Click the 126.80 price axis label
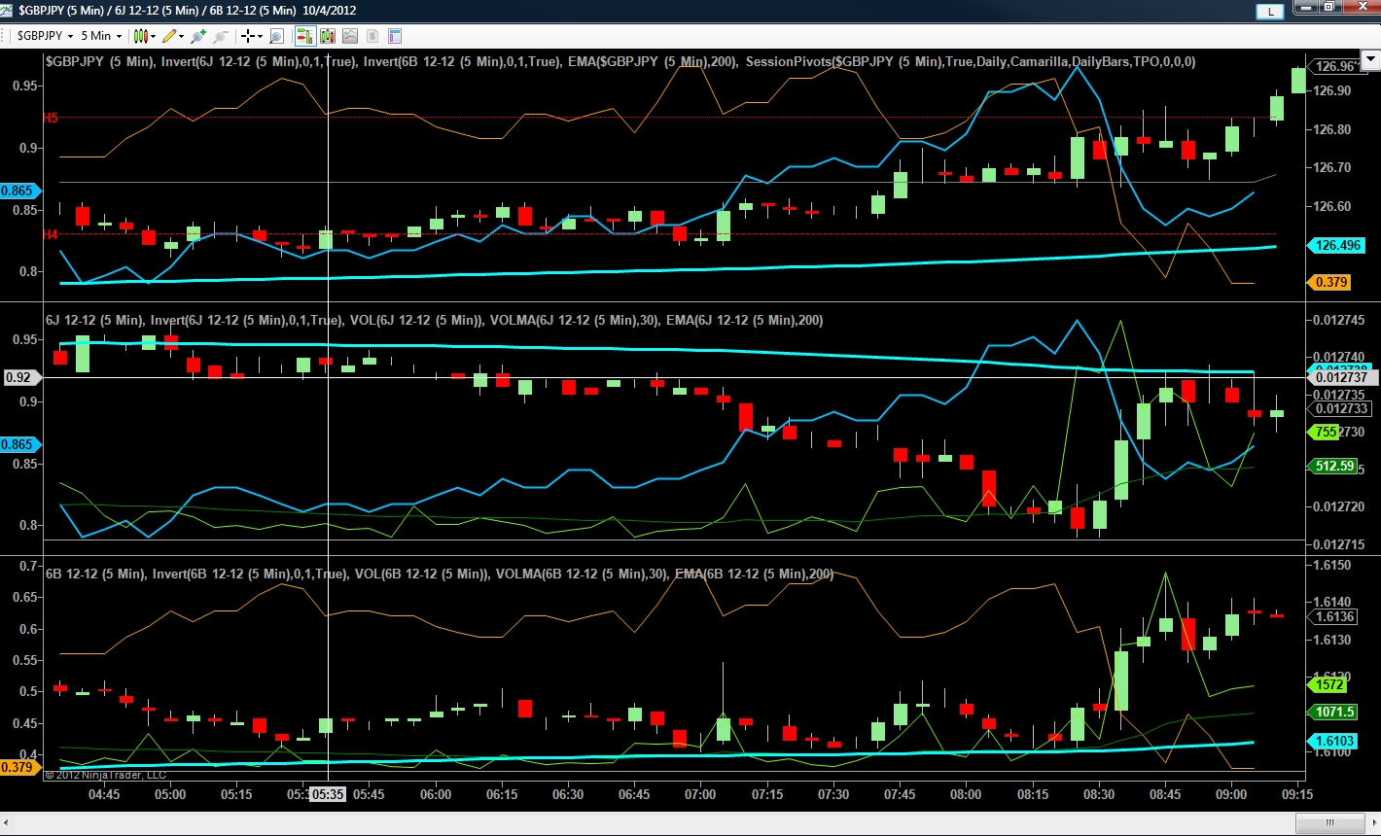Viewport: 1381px width, 836px height. coord(1331,129)
